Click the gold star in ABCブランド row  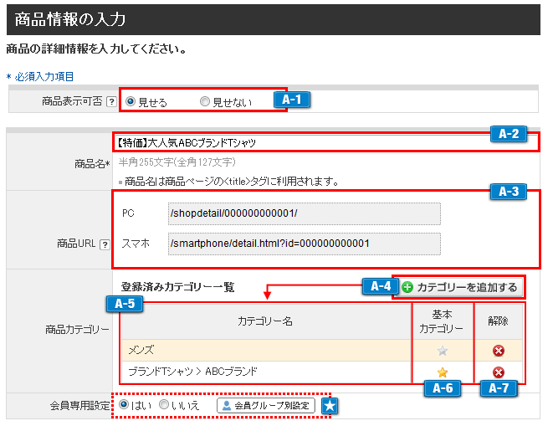click(443, 372)
